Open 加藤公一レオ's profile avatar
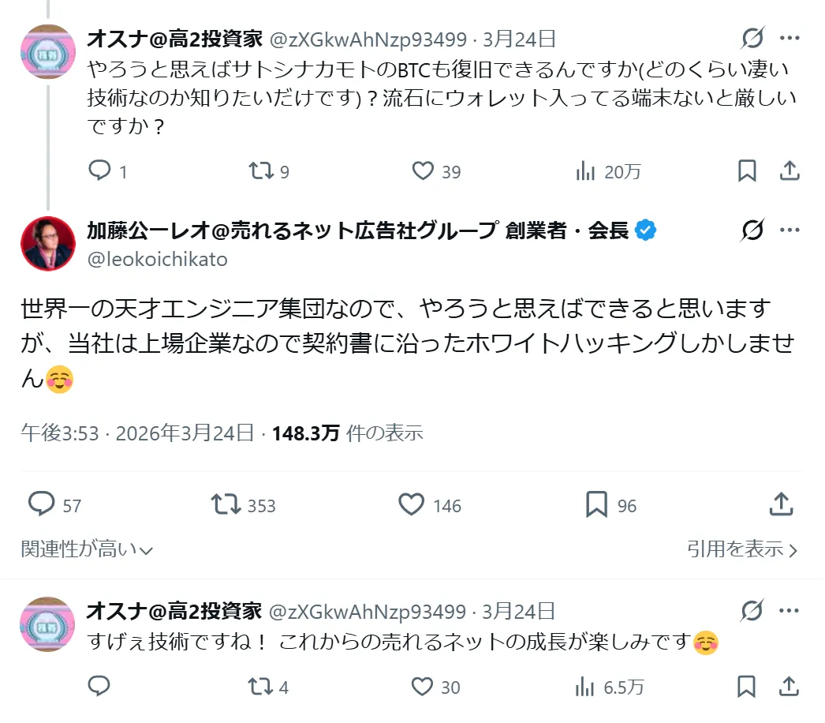This screenshot has width=825, height=723. click(47, 243)
